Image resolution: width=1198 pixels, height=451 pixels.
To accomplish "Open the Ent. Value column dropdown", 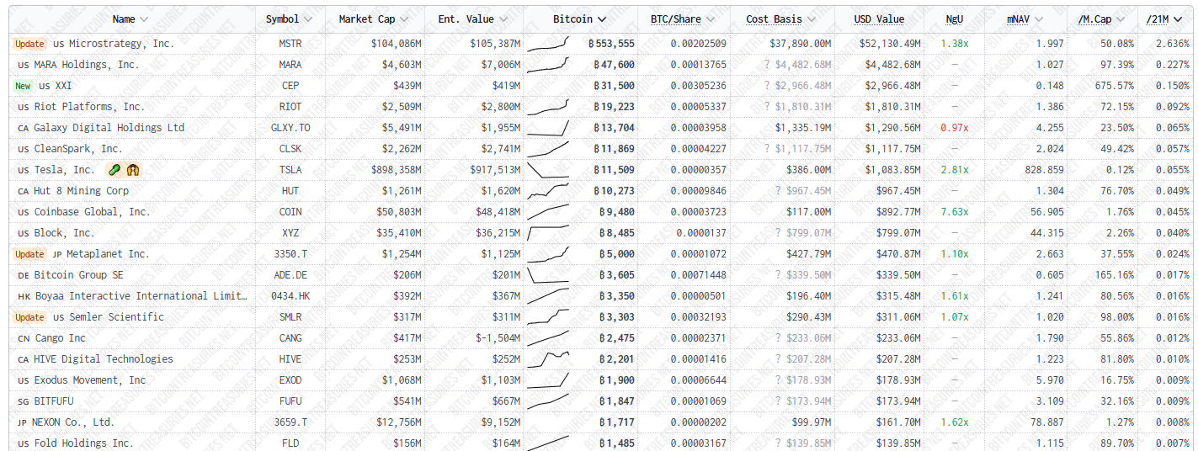I will (x=503, y=19).
